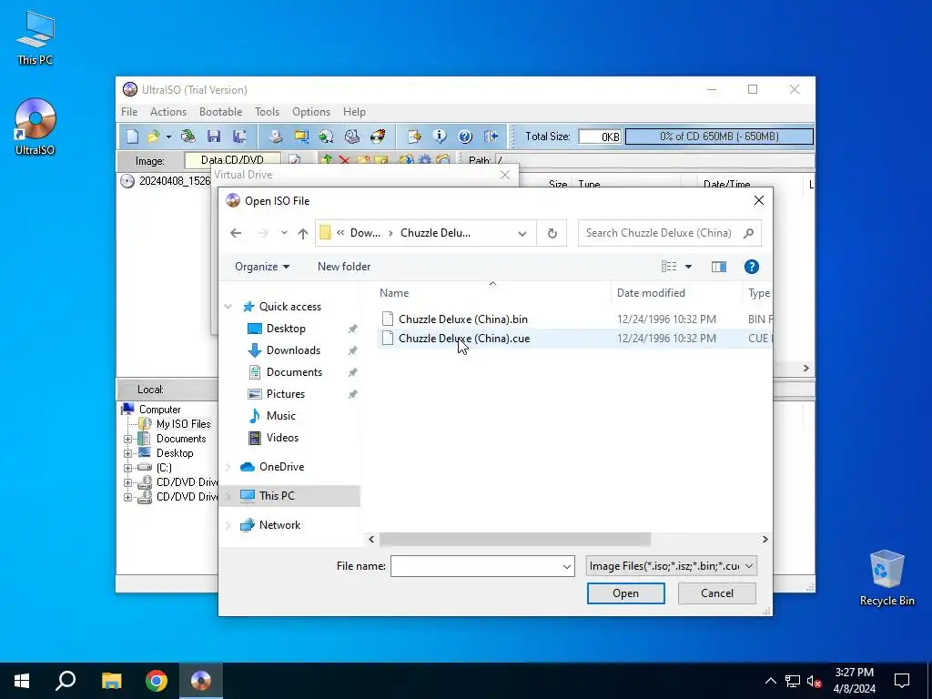Open the Options menu
This screenshot has height=699, width=932.
pos(311,112)
